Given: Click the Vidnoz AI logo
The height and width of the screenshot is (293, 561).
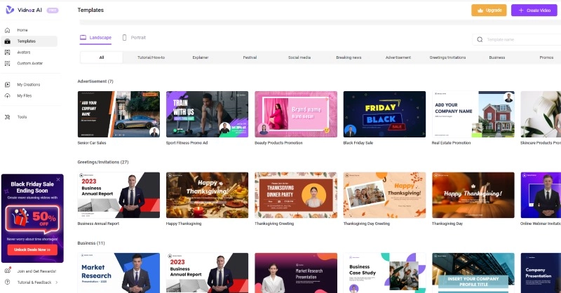Looking at the screenshot, I should tap(9, 10).
